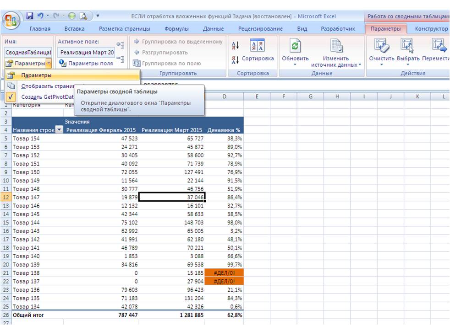The image size is (450, 325).
Task: Open the Формулы ribbon tab
Action: 176,29
